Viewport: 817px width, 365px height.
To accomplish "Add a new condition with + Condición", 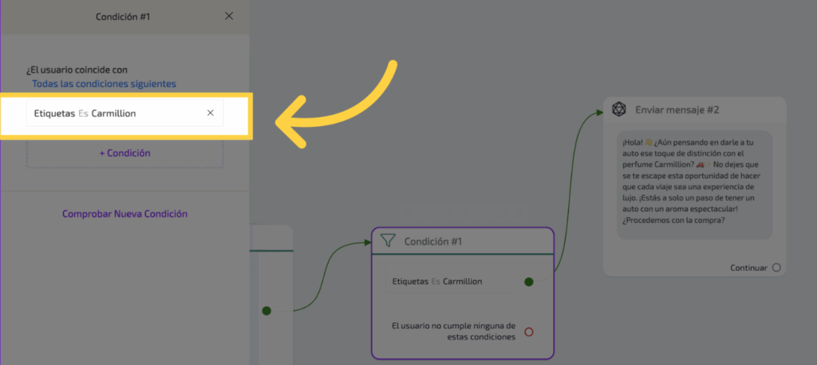I will pos(124,153).
